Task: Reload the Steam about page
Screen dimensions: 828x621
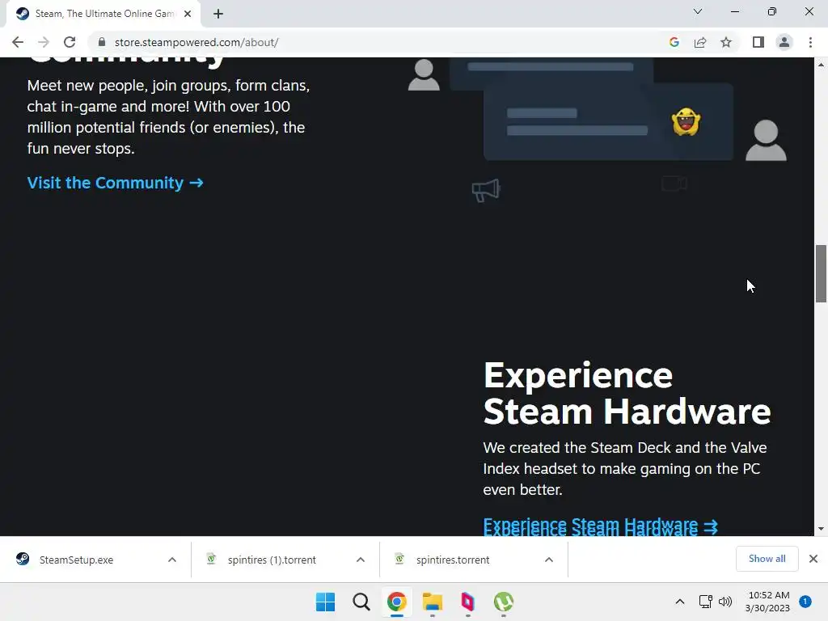Action: coord(70,42)
